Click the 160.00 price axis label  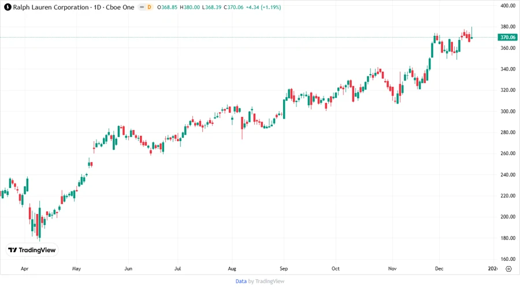pyautogui.click(x=508, y=259)
